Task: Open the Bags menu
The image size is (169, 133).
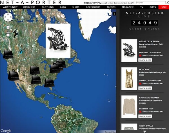Action: (x=63, y=7)
